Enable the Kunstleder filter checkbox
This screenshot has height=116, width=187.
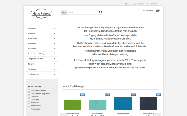(x=29, y=100)
